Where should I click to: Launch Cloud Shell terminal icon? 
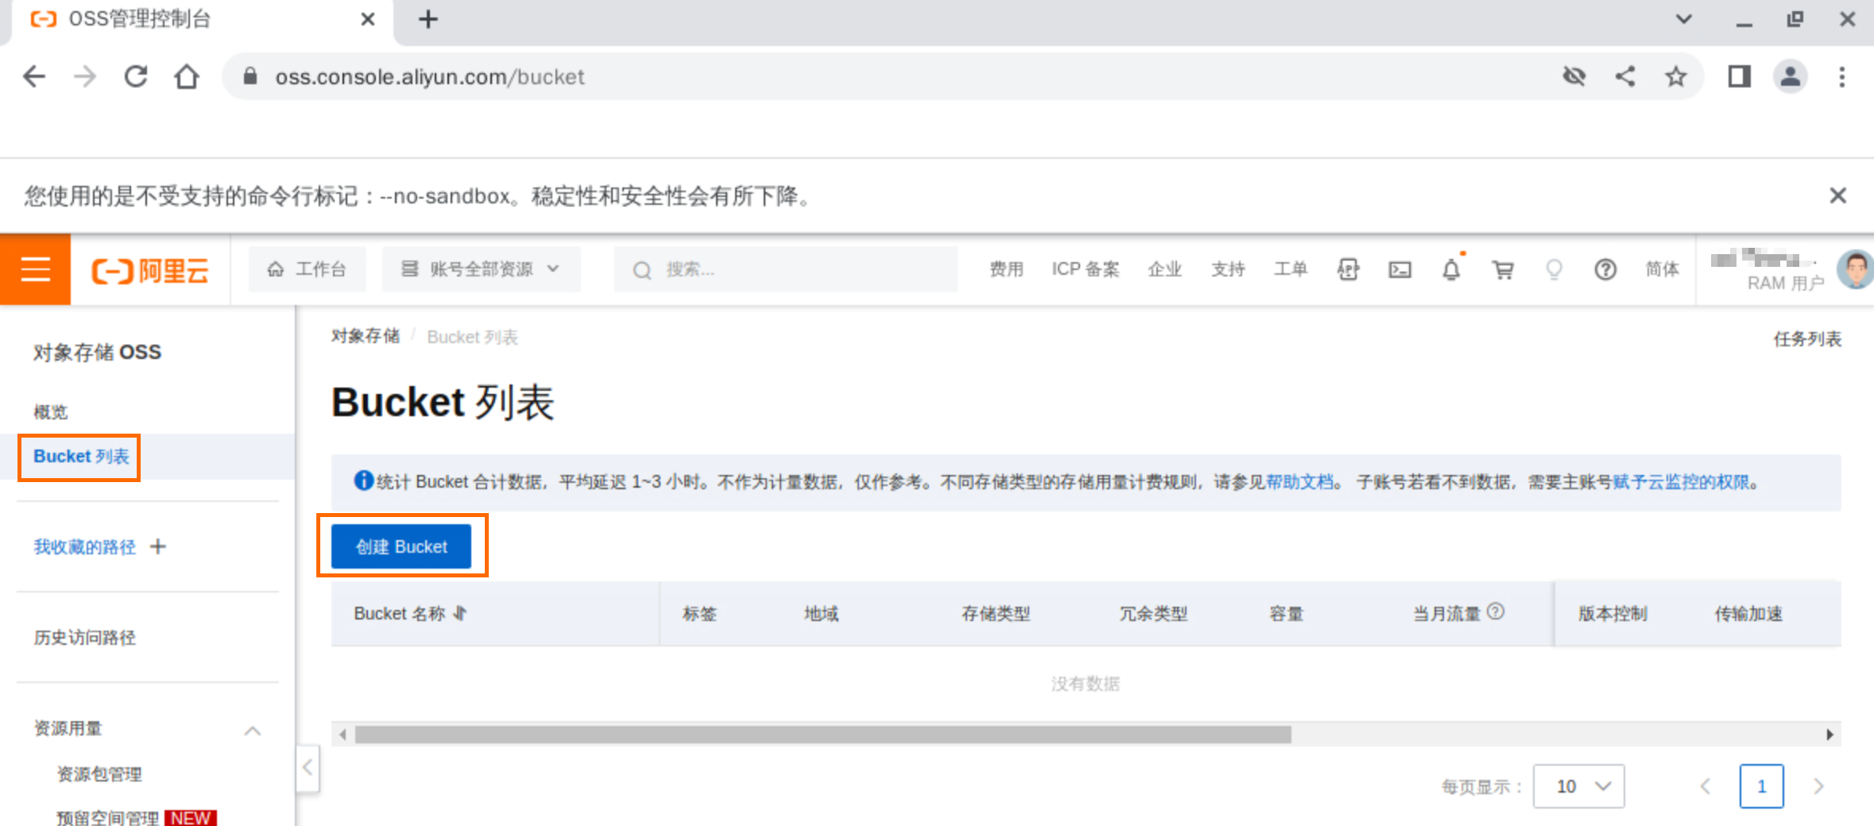1400,270
